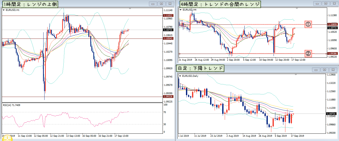Viewport: 339px width, 141px height.
Task: Click RSI level 30 on the scale
Action: [165, 124]
